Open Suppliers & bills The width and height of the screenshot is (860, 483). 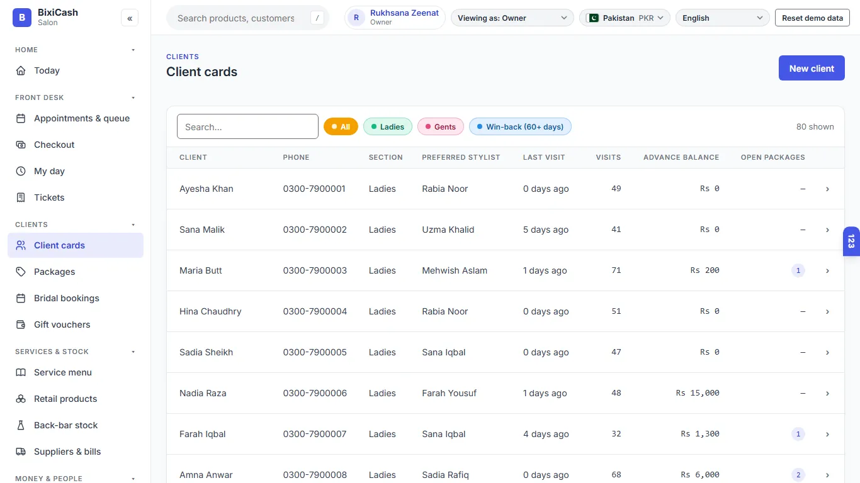(76, 452)
